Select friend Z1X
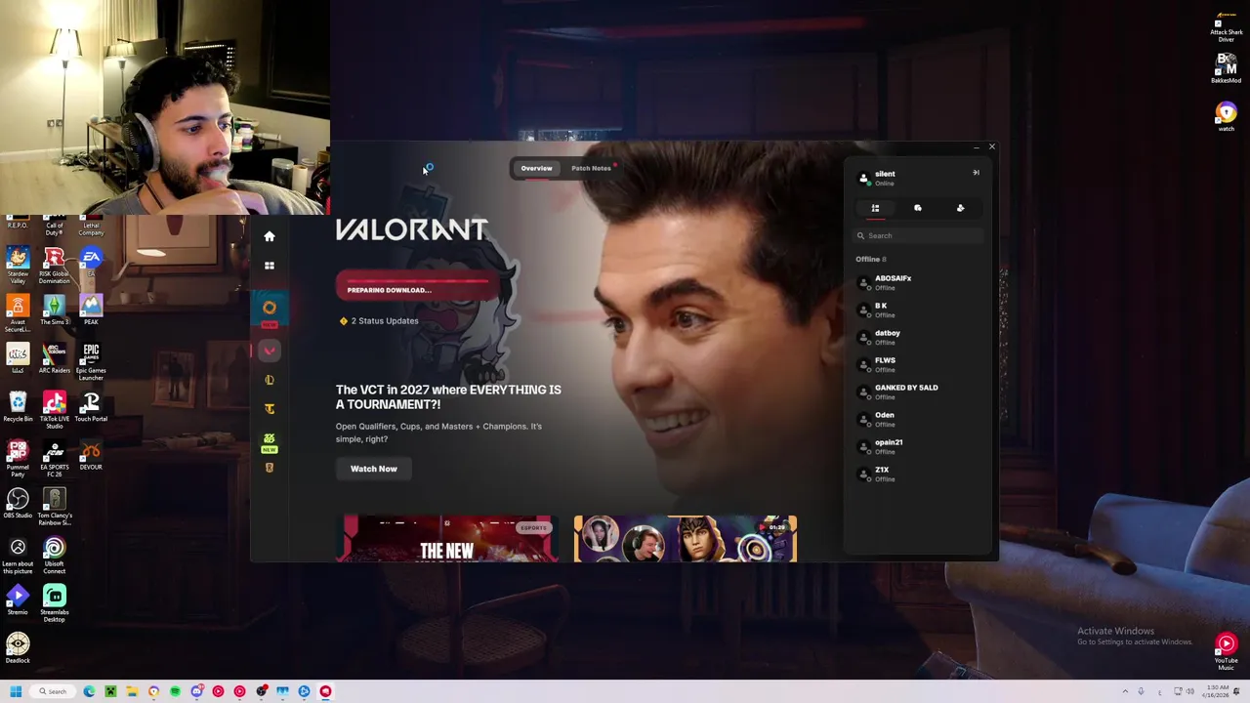Image resolution: width=1250 pixels, height=703 pixels. pos(918,475)
